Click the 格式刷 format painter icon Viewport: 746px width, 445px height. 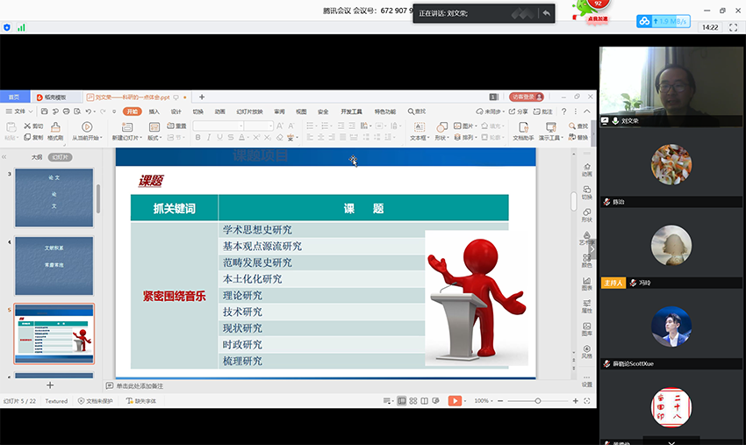pyautogui.click(x=54, y=132)
